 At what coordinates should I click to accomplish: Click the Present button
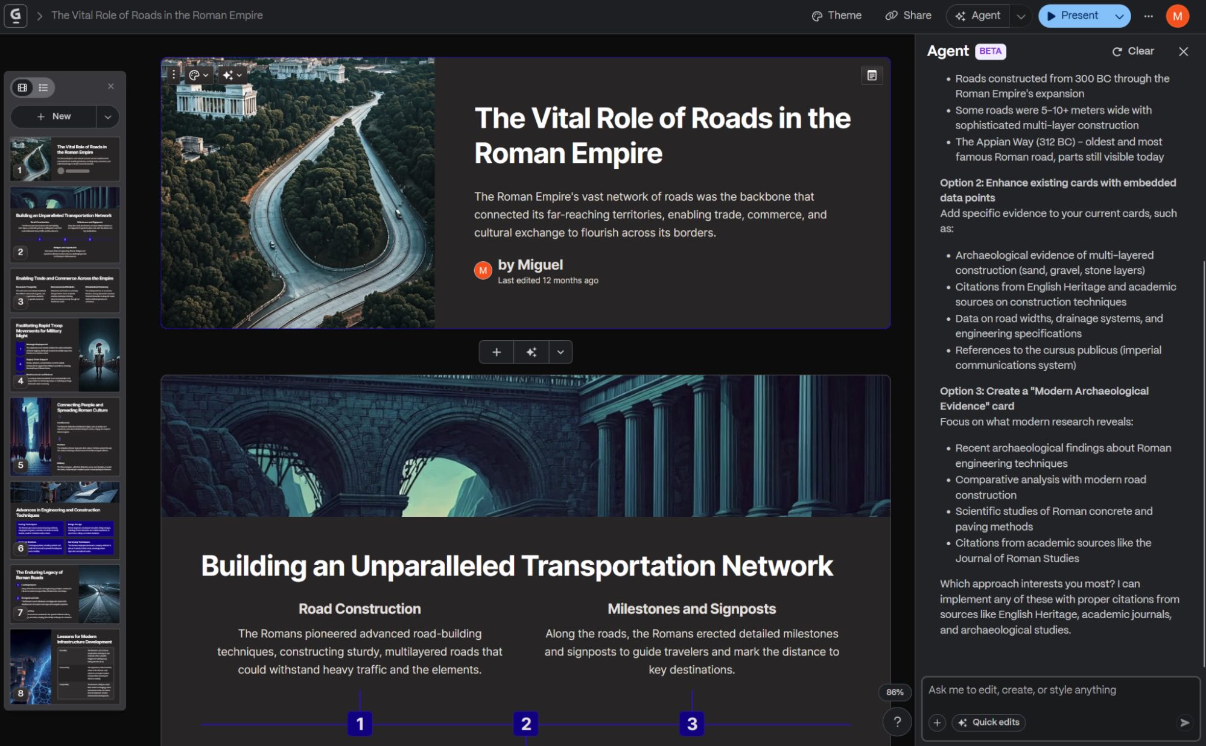(x=1075, y=15)
